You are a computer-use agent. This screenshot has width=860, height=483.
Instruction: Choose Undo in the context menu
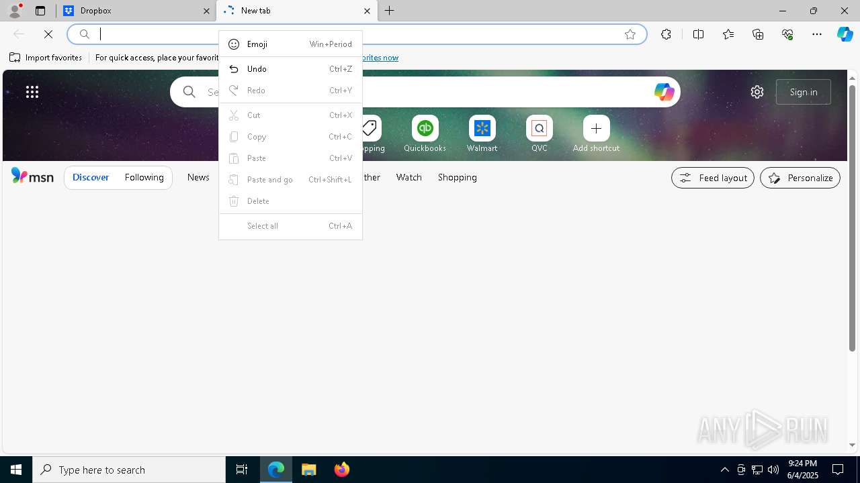point(290,69)
